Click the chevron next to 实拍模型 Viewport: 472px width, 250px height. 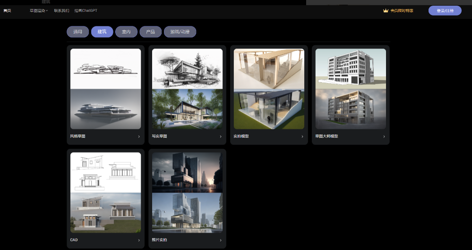click(x=302, y=137)
